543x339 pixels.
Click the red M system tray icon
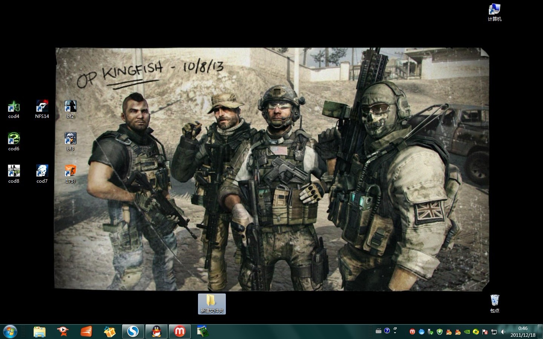(x=413, y=332)
